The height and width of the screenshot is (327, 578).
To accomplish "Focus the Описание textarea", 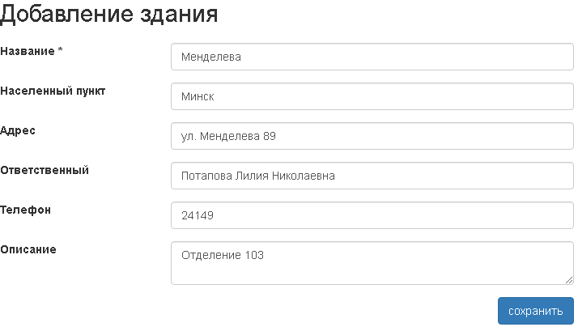I will coord(372,262).
